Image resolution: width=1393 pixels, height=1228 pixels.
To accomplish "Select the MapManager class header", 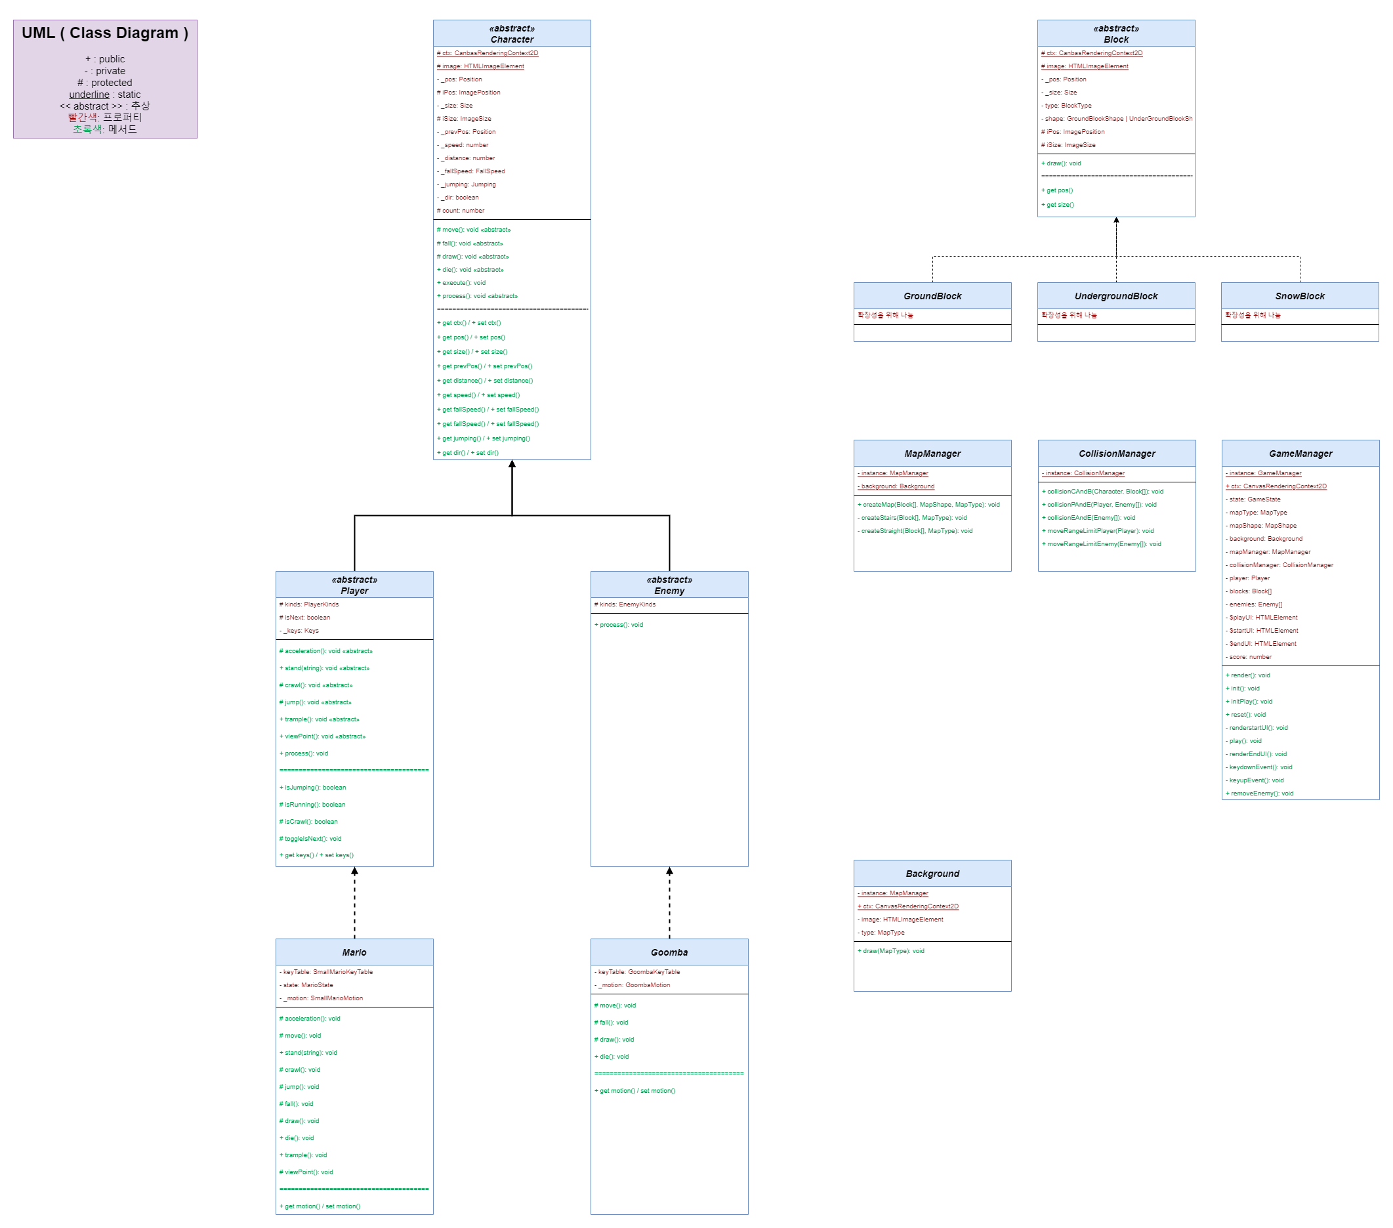I will coord(932,454).
